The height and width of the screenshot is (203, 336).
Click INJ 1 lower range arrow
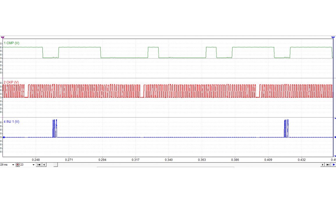tap(335, 156)
